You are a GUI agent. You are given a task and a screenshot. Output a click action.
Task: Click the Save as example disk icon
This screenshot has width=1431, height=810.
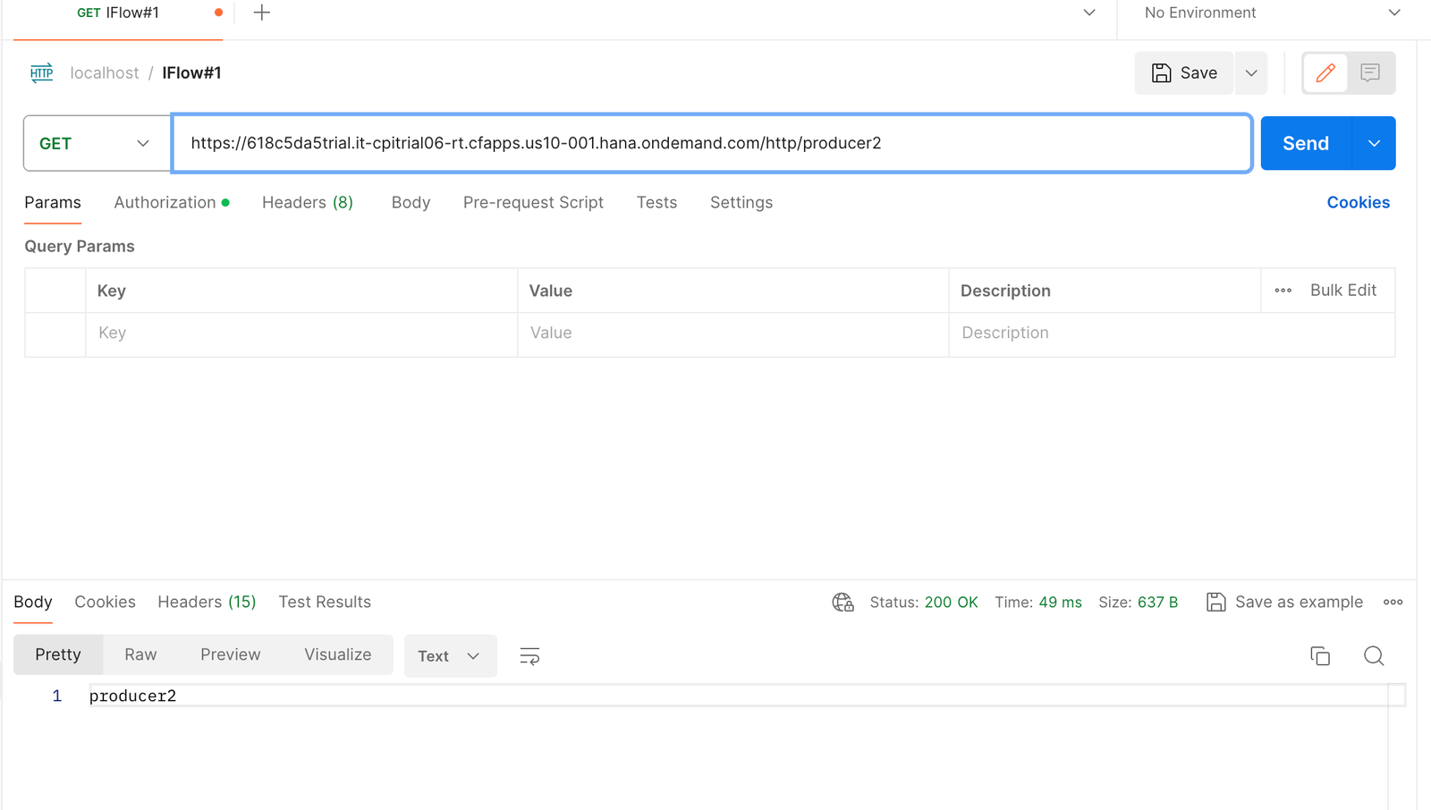[x=1215, y=603]
